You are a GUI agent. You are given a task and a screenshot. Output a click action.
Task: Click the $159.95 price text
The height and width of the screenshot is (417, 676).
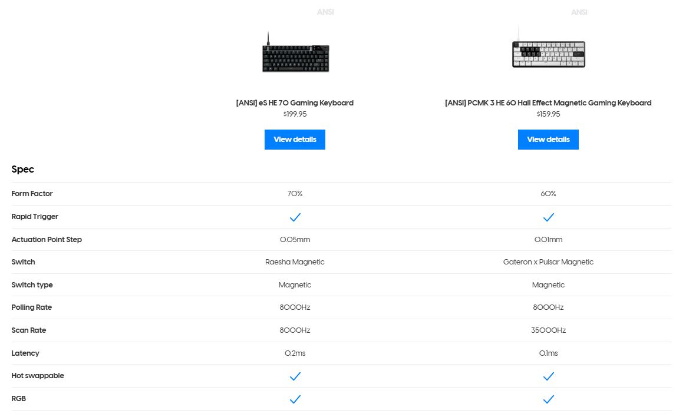pos(548,114)
